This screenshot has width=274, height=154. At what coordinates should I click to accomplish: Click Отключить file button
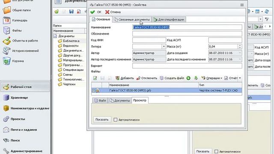(147, 78)
